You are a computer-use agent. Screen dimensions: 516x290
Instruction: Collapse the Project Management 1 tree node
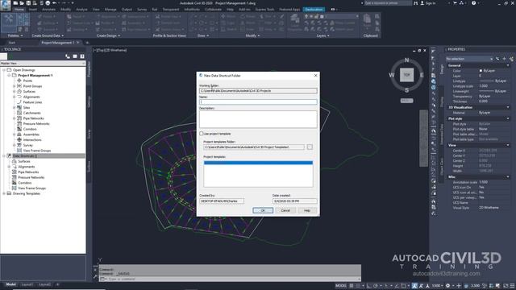pyautogui.click(x=9, y=75)
